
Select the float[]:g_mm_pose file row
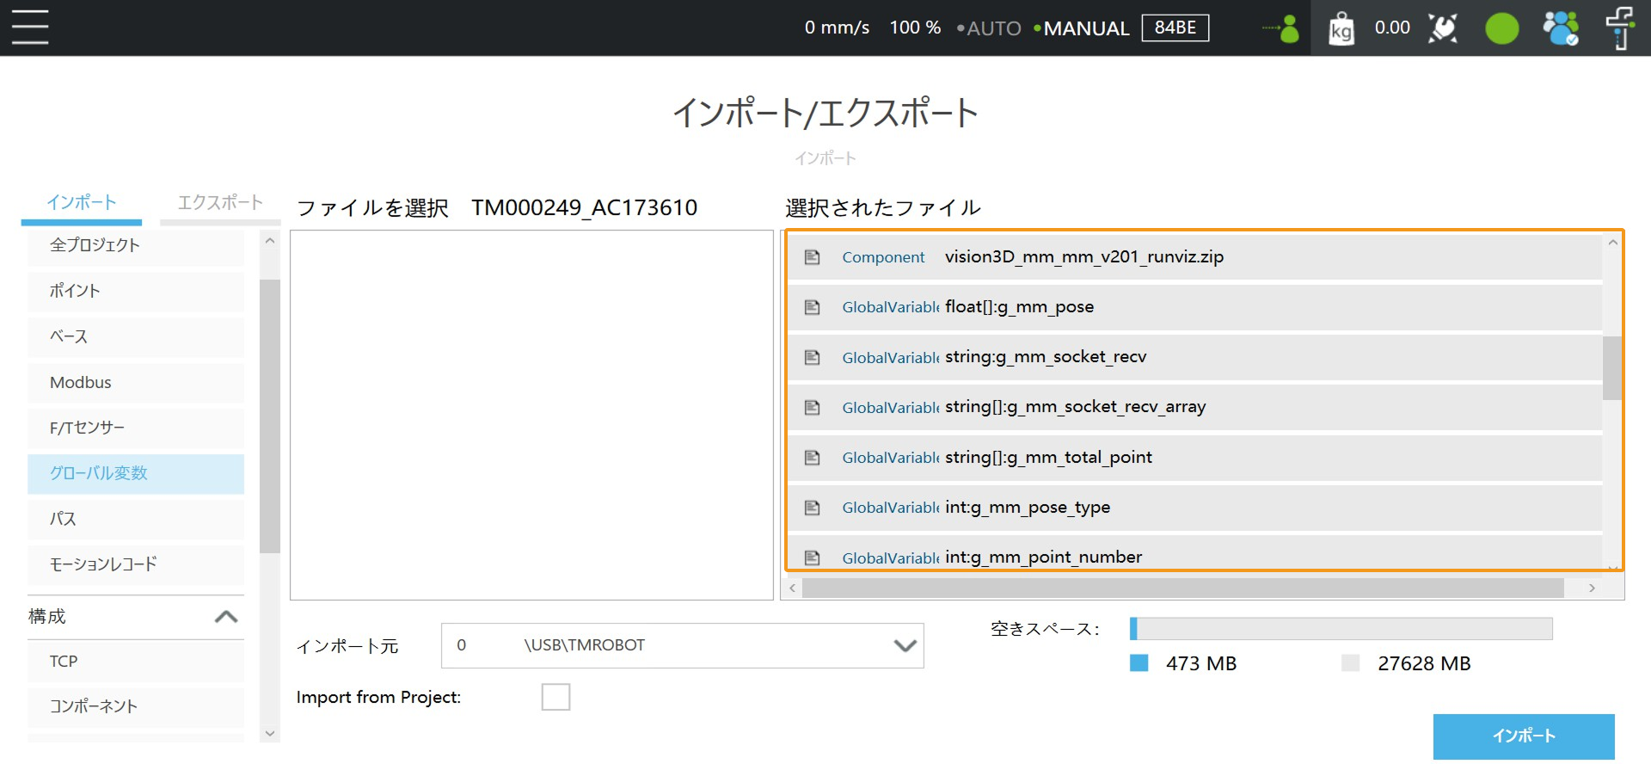pos(1194,307)
